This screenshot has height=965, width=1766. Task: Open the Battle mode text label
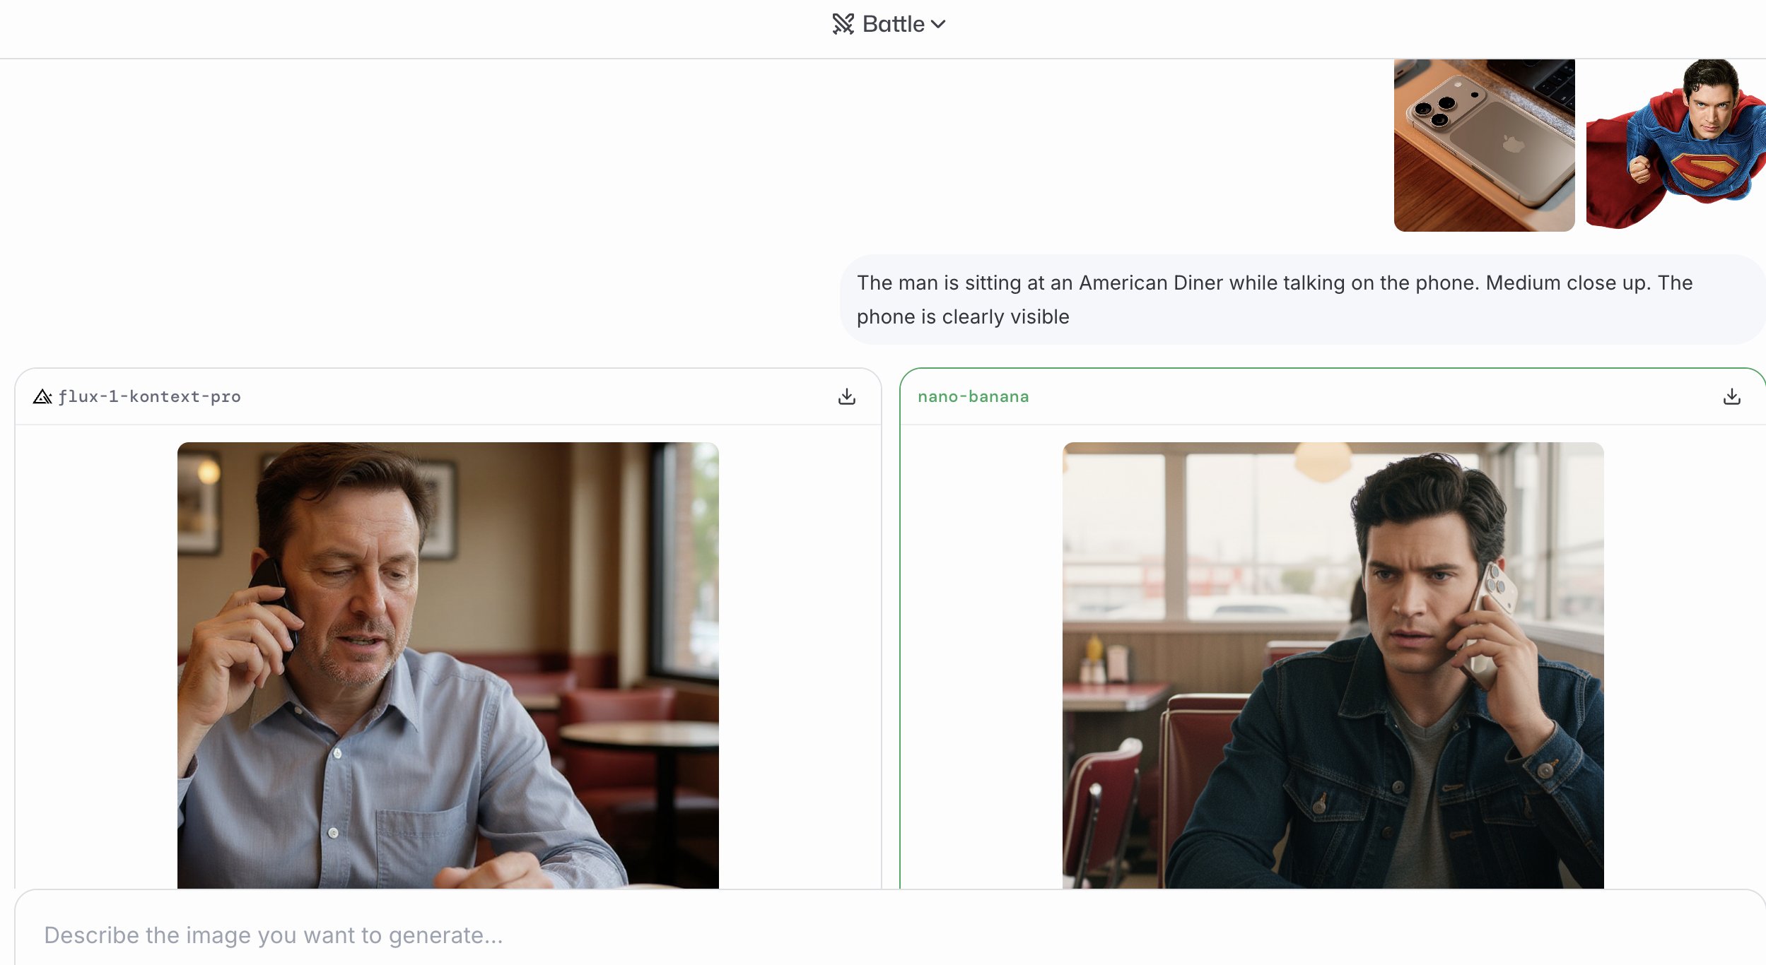coord(893,24)
